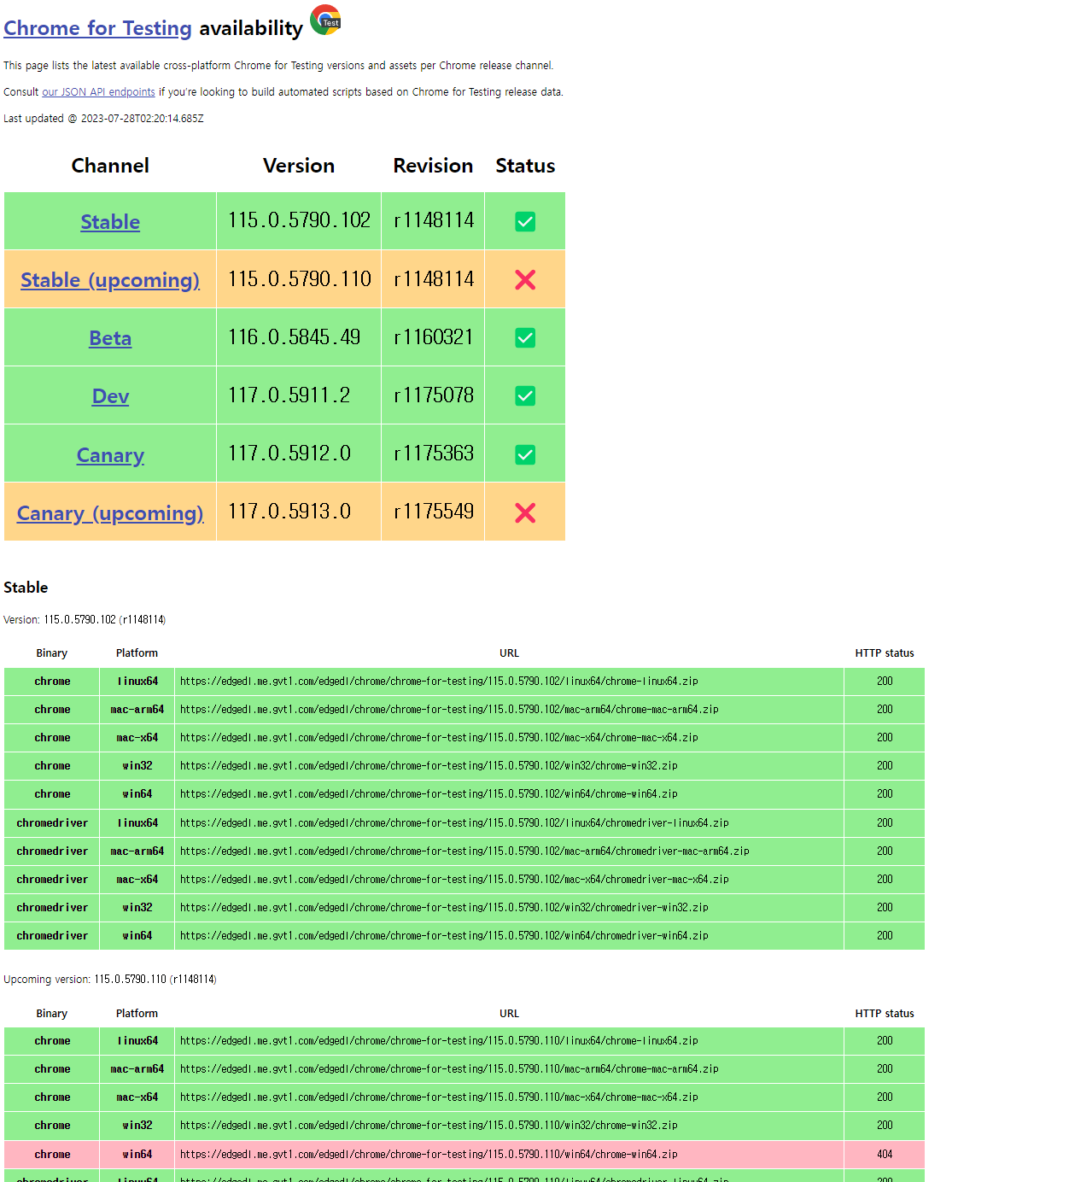Click the Stable section heading
The image size is (1069, 1182).
[26, 588]
